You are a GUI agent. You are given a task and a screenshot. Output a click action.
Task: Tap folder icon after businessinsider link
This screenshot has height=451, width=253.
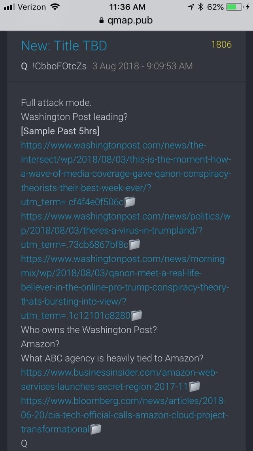point(194,386)
